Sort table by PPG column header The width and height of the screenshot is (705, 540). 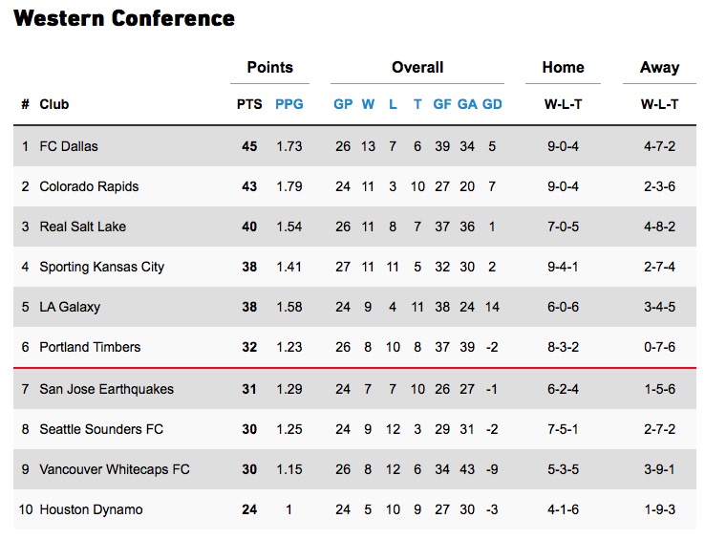coord(288,104)
